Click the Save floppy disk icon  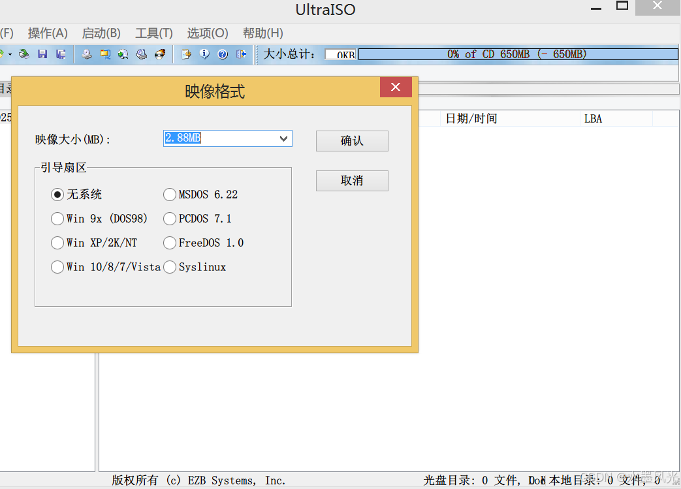pyautogui.click(x=42, y=54)
